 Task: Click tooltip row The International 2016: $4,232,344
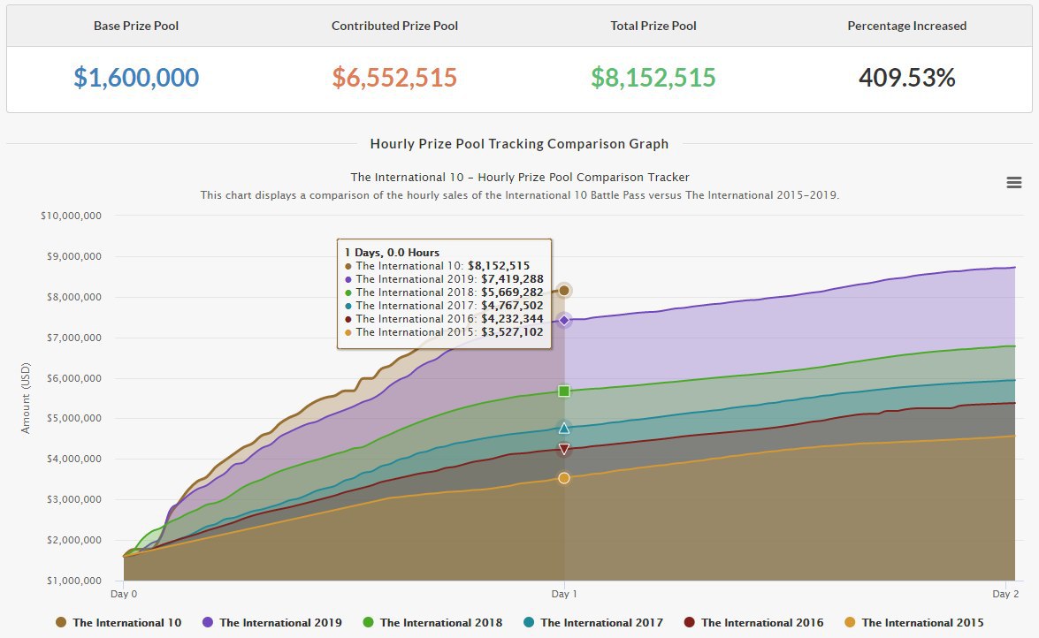[x=444, y=319]
